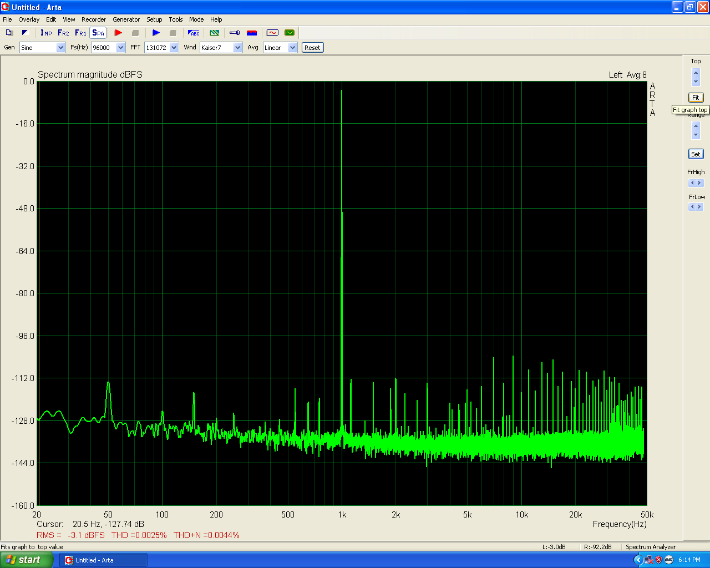Click the Range down arrow
This screenshot has height=568, width=710.
(696, 135)
